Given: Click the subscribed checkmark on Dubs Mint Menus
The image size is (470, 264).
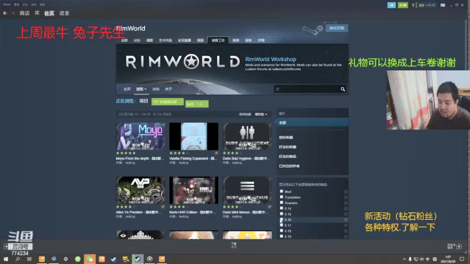Looking at the screenshot, I should pyautogui.click(x=270, y=207).
